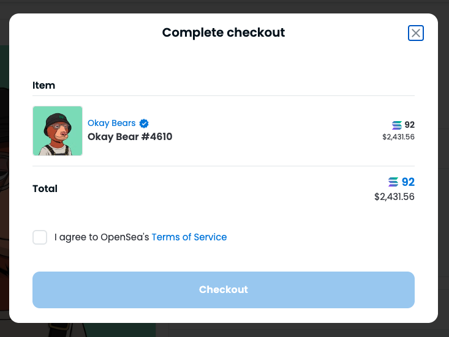The width and height of the screenshot is (449, 337).
Task: Close the Complete checkout dialog
Action: [416, 33]
